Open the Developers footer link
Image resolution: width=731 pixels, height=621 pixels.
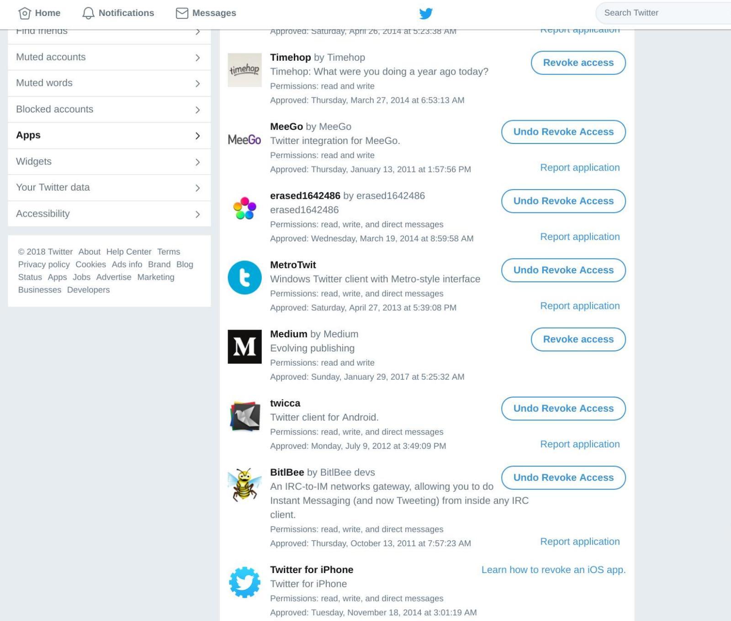[88, 290]
